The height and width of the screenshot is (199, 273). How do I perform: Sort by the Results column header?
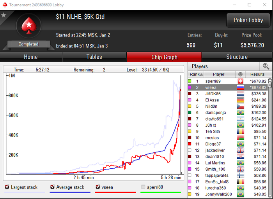[257, 74]
